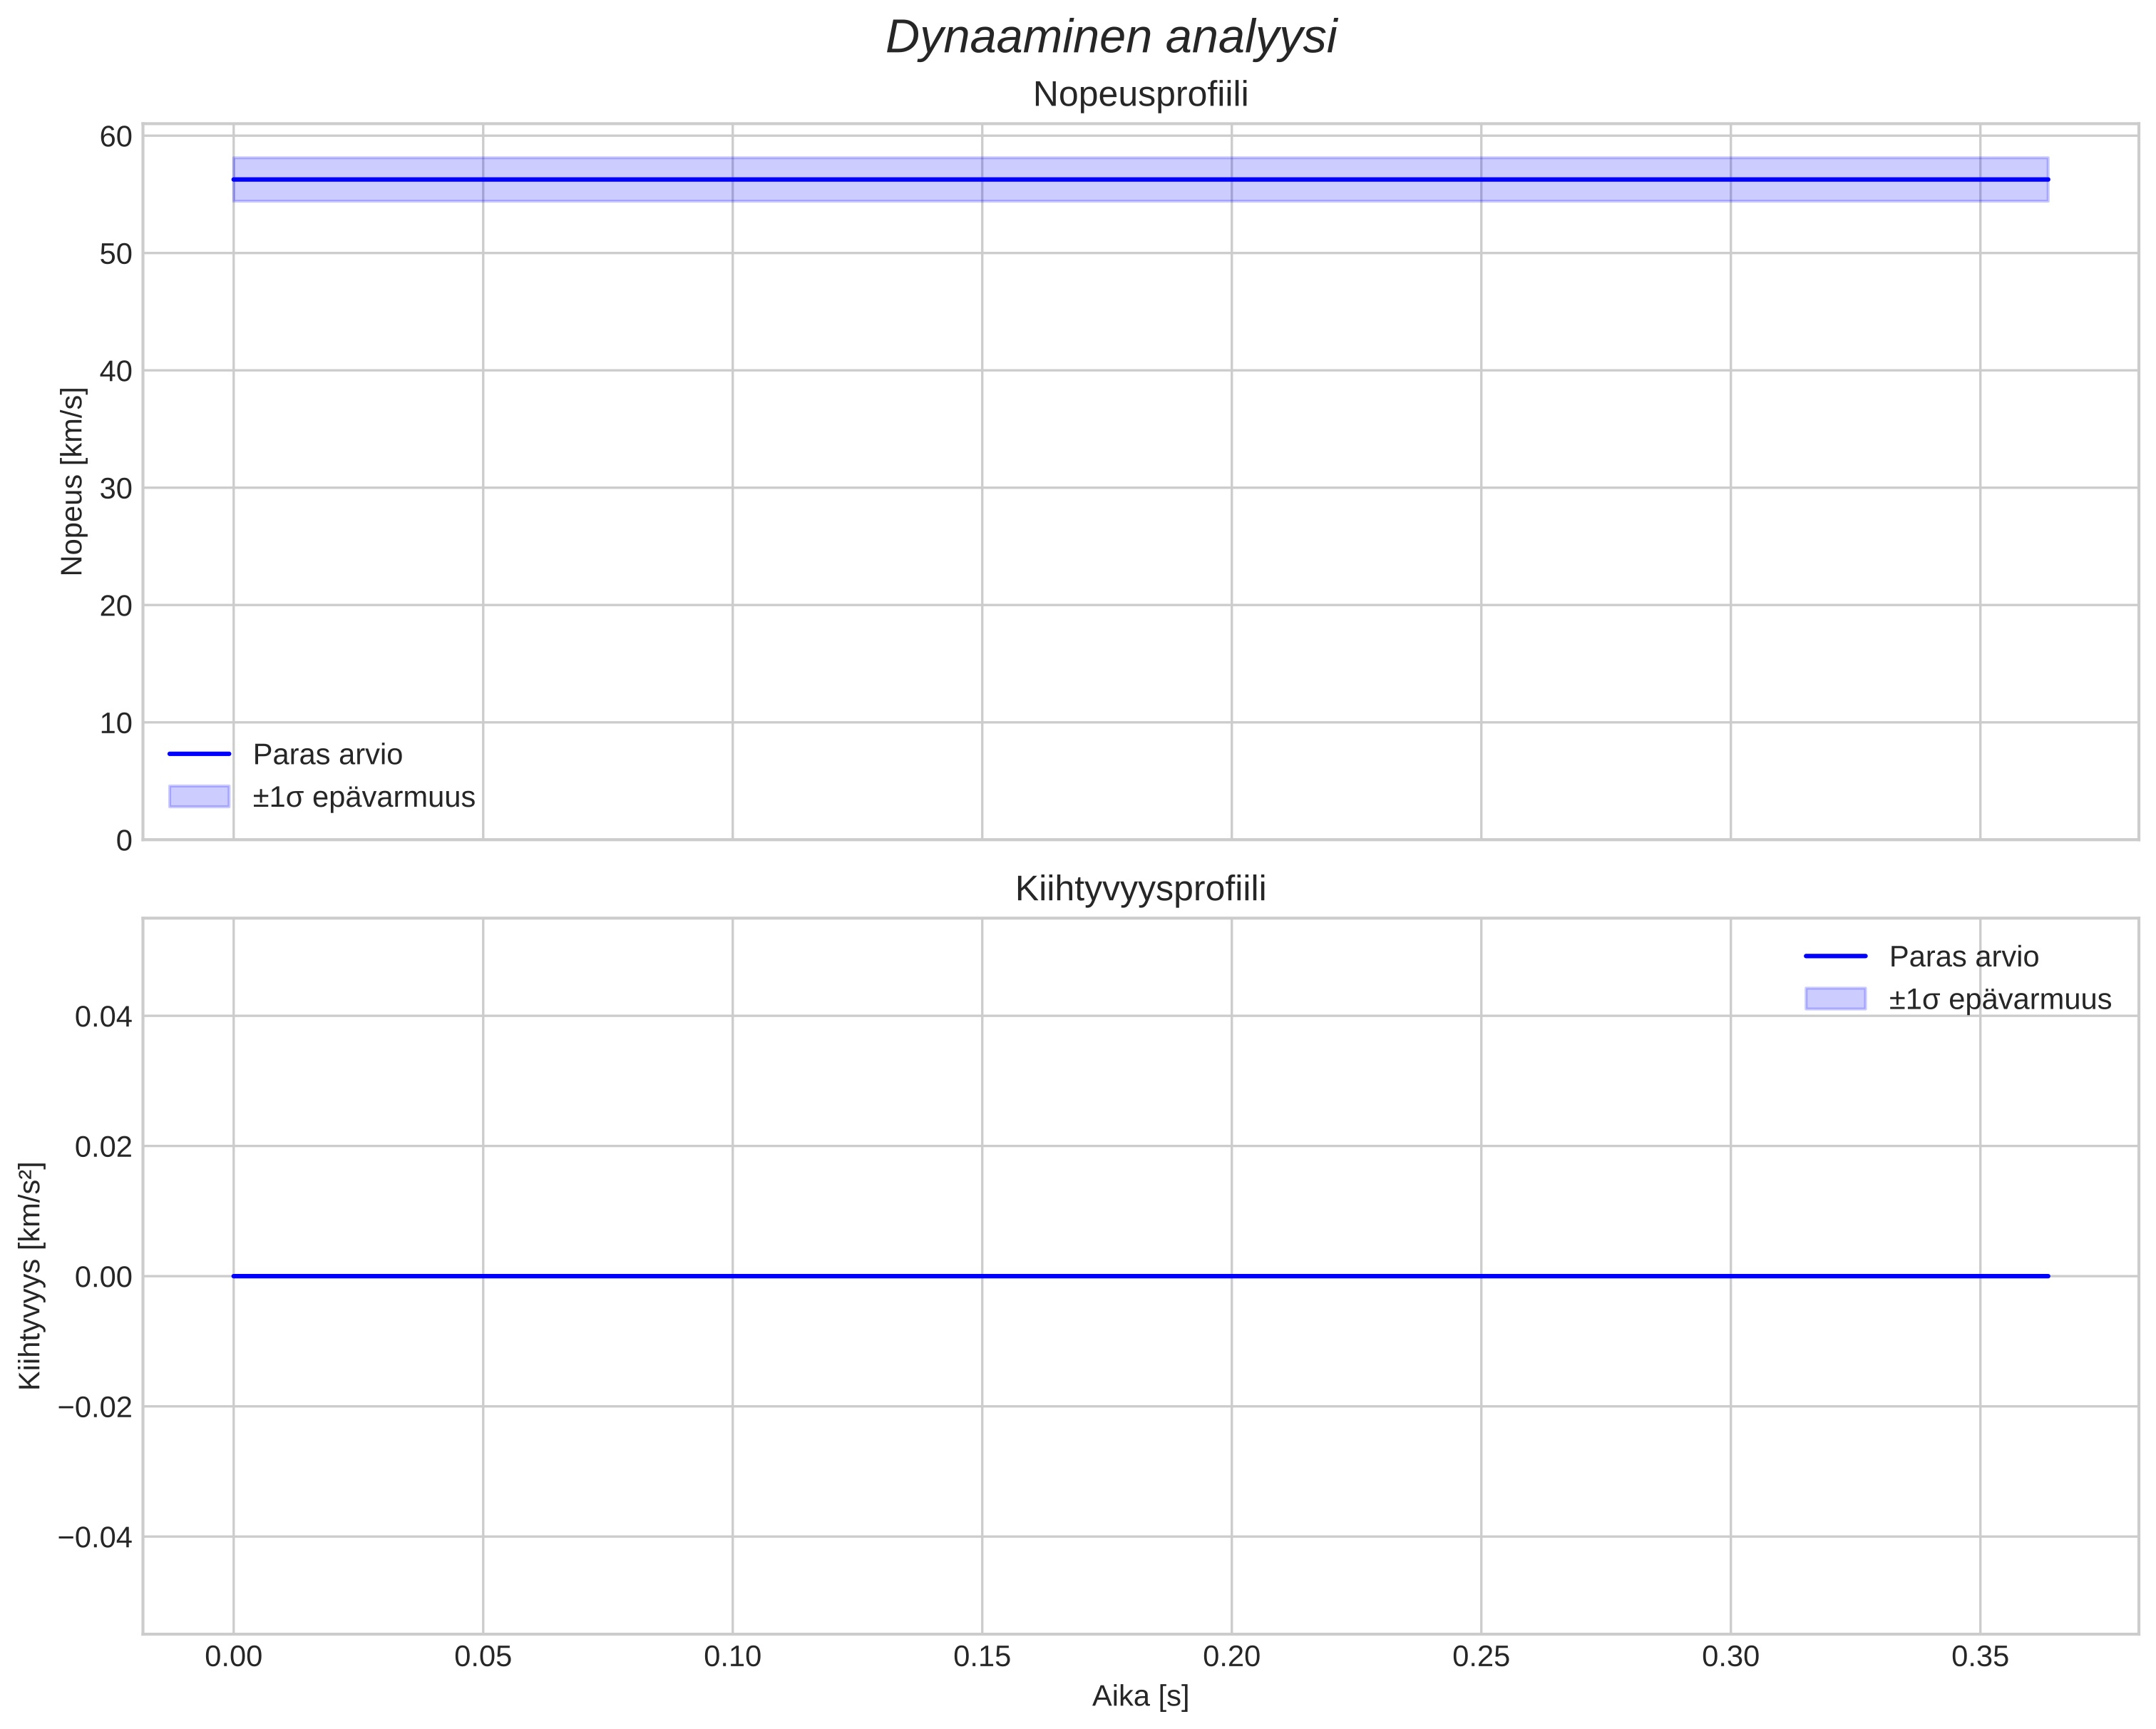Click the 0.20 x-axis tick label
The width and height of the screenshot is (2156, 1729).
pyautogui.click(x=1231, y=1657)
